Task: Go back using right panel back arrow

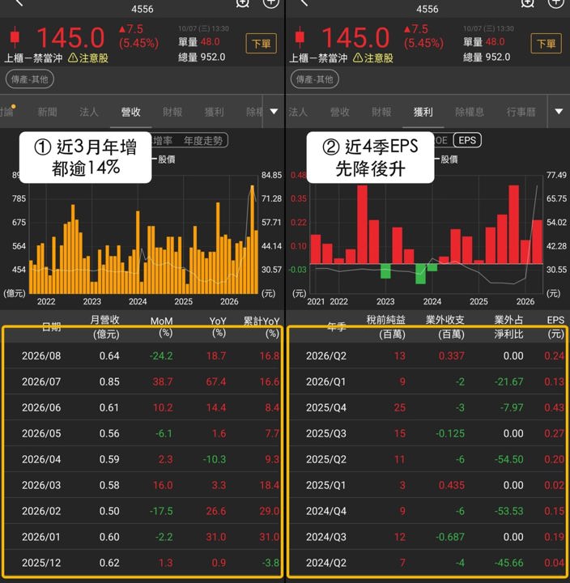Action: coord(304,3)
